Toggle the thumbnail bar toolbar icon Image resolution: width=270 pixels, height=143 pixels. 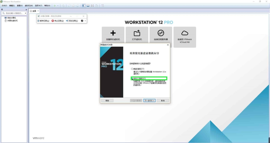tap(88, 6)
